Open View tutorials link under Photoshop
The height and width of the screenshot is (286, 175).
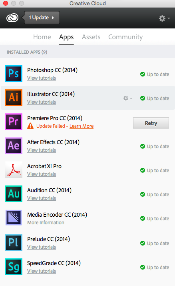(x=42, y=78)
